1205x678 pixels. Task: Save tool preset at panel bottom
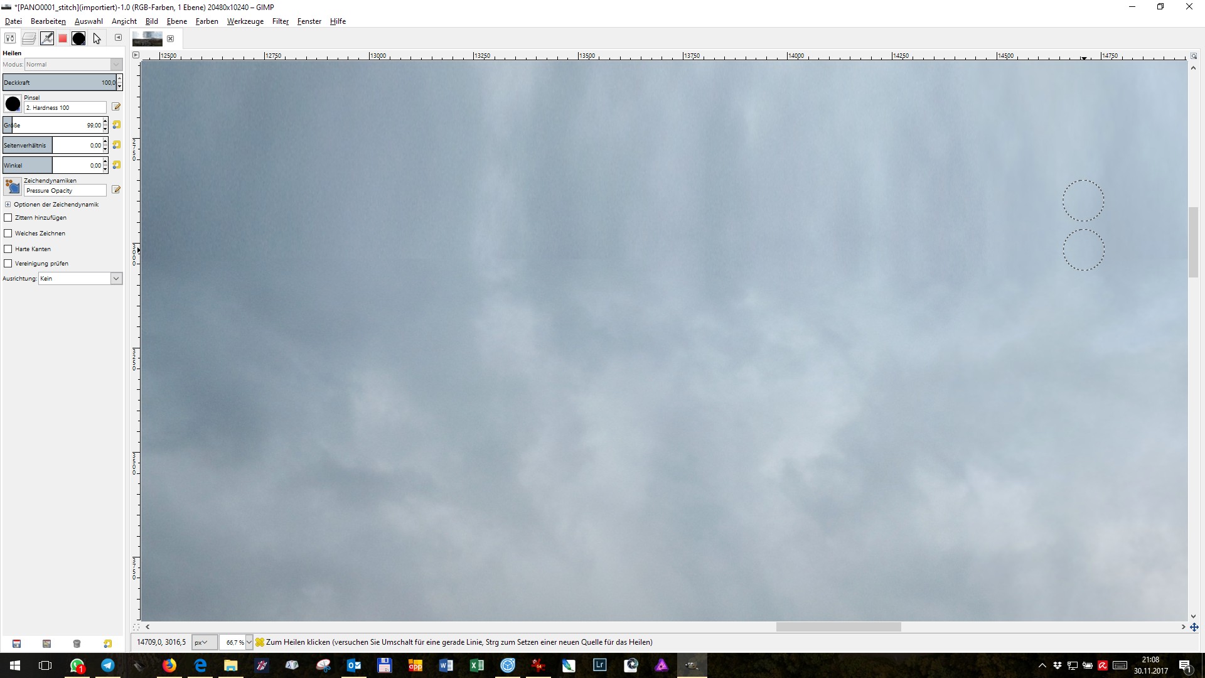[x=16, y=643]
